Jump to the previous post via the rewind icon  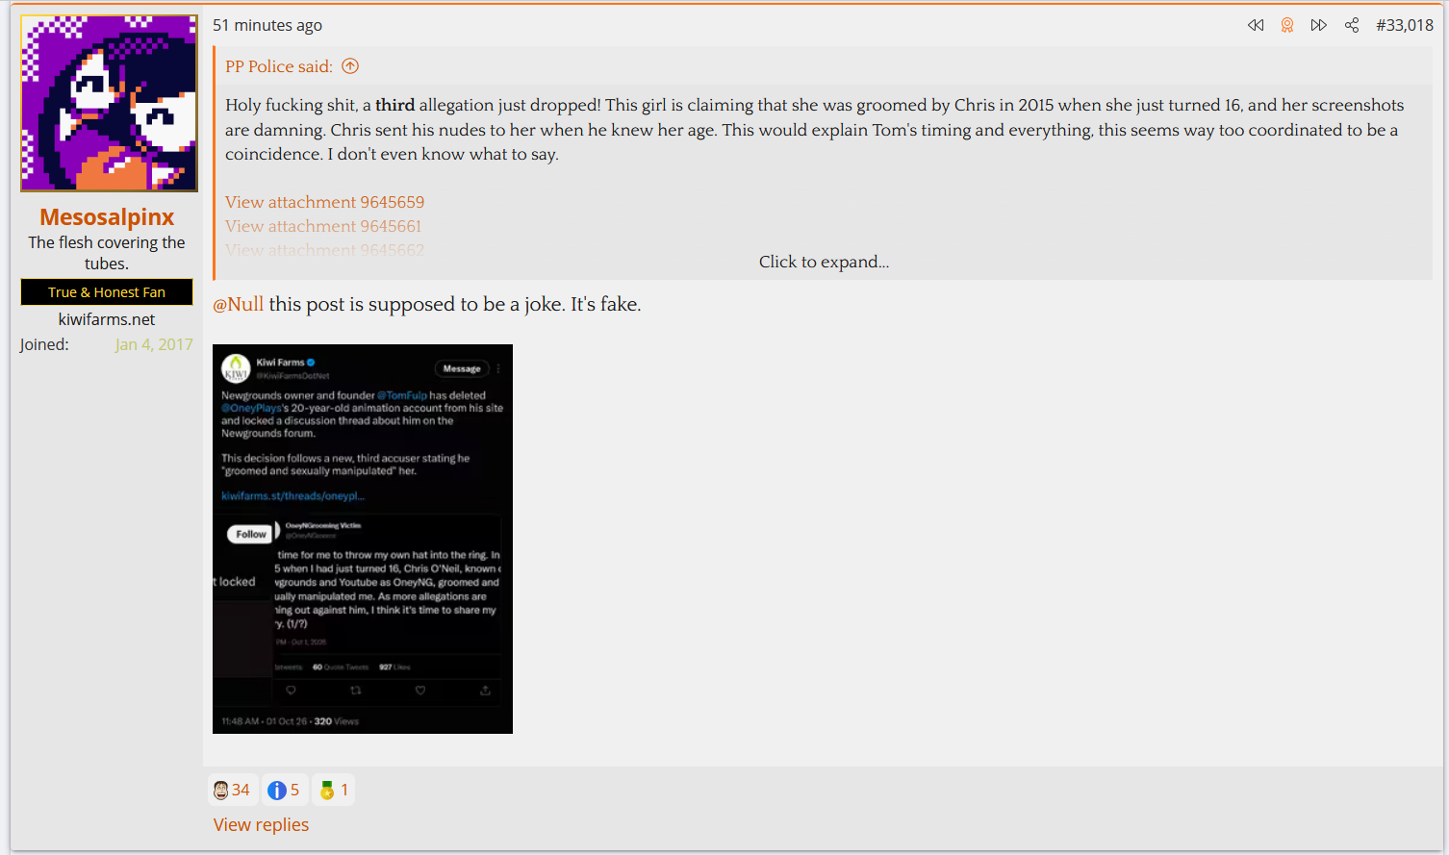pyautogui.click(x=1256, y=25)
